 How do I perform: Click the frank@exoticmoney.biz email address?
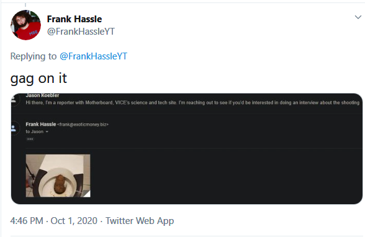point(83,124)
